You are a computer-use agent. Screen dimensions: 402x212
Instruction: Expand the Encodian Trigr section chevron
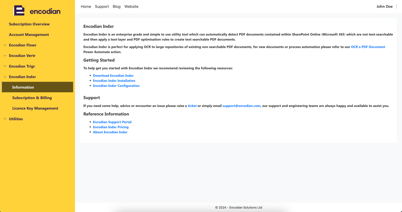tap(5, 66)
